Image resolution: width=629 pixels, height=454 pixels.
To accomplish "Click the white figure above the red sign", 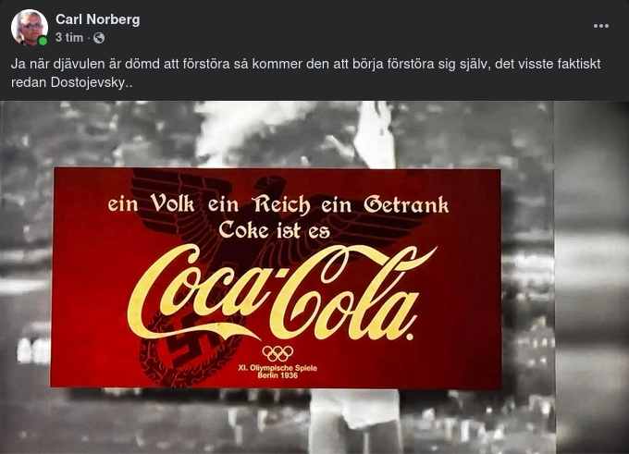I will [373, 134].
